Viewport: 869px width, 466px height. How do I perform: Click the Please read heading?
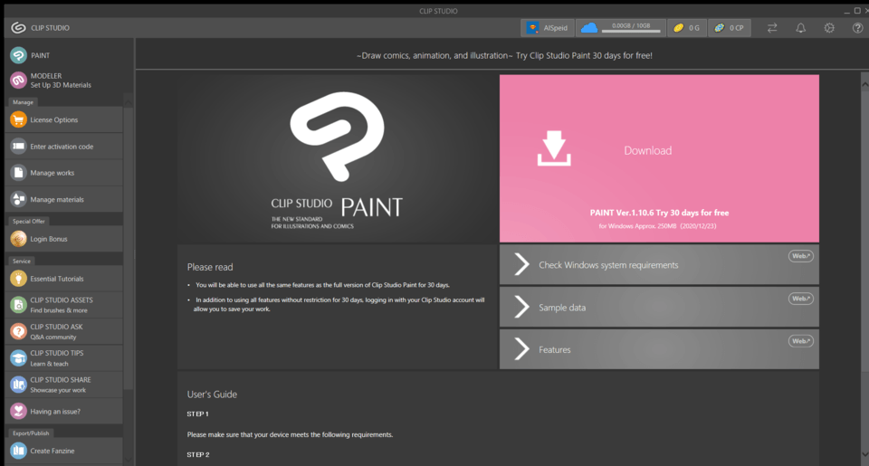[210, 267]
